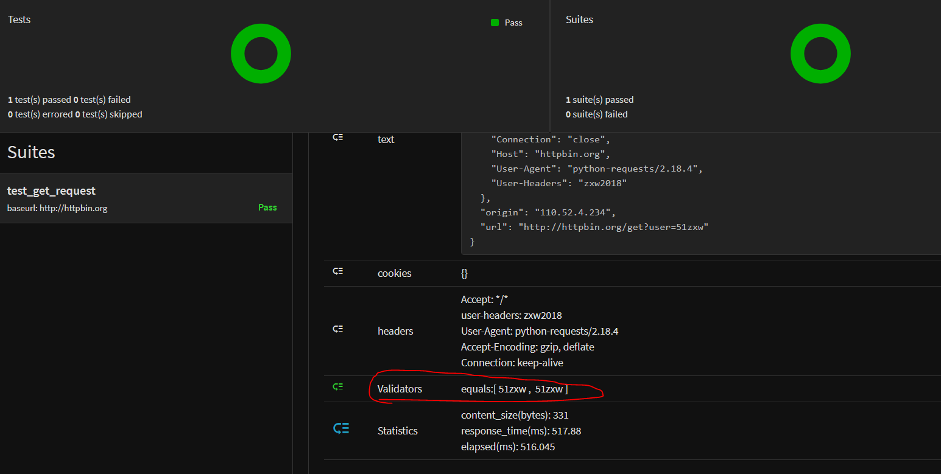Click the "url" line in response text
The height and width of the screenshot is (474, 941).
pos(594,227)
